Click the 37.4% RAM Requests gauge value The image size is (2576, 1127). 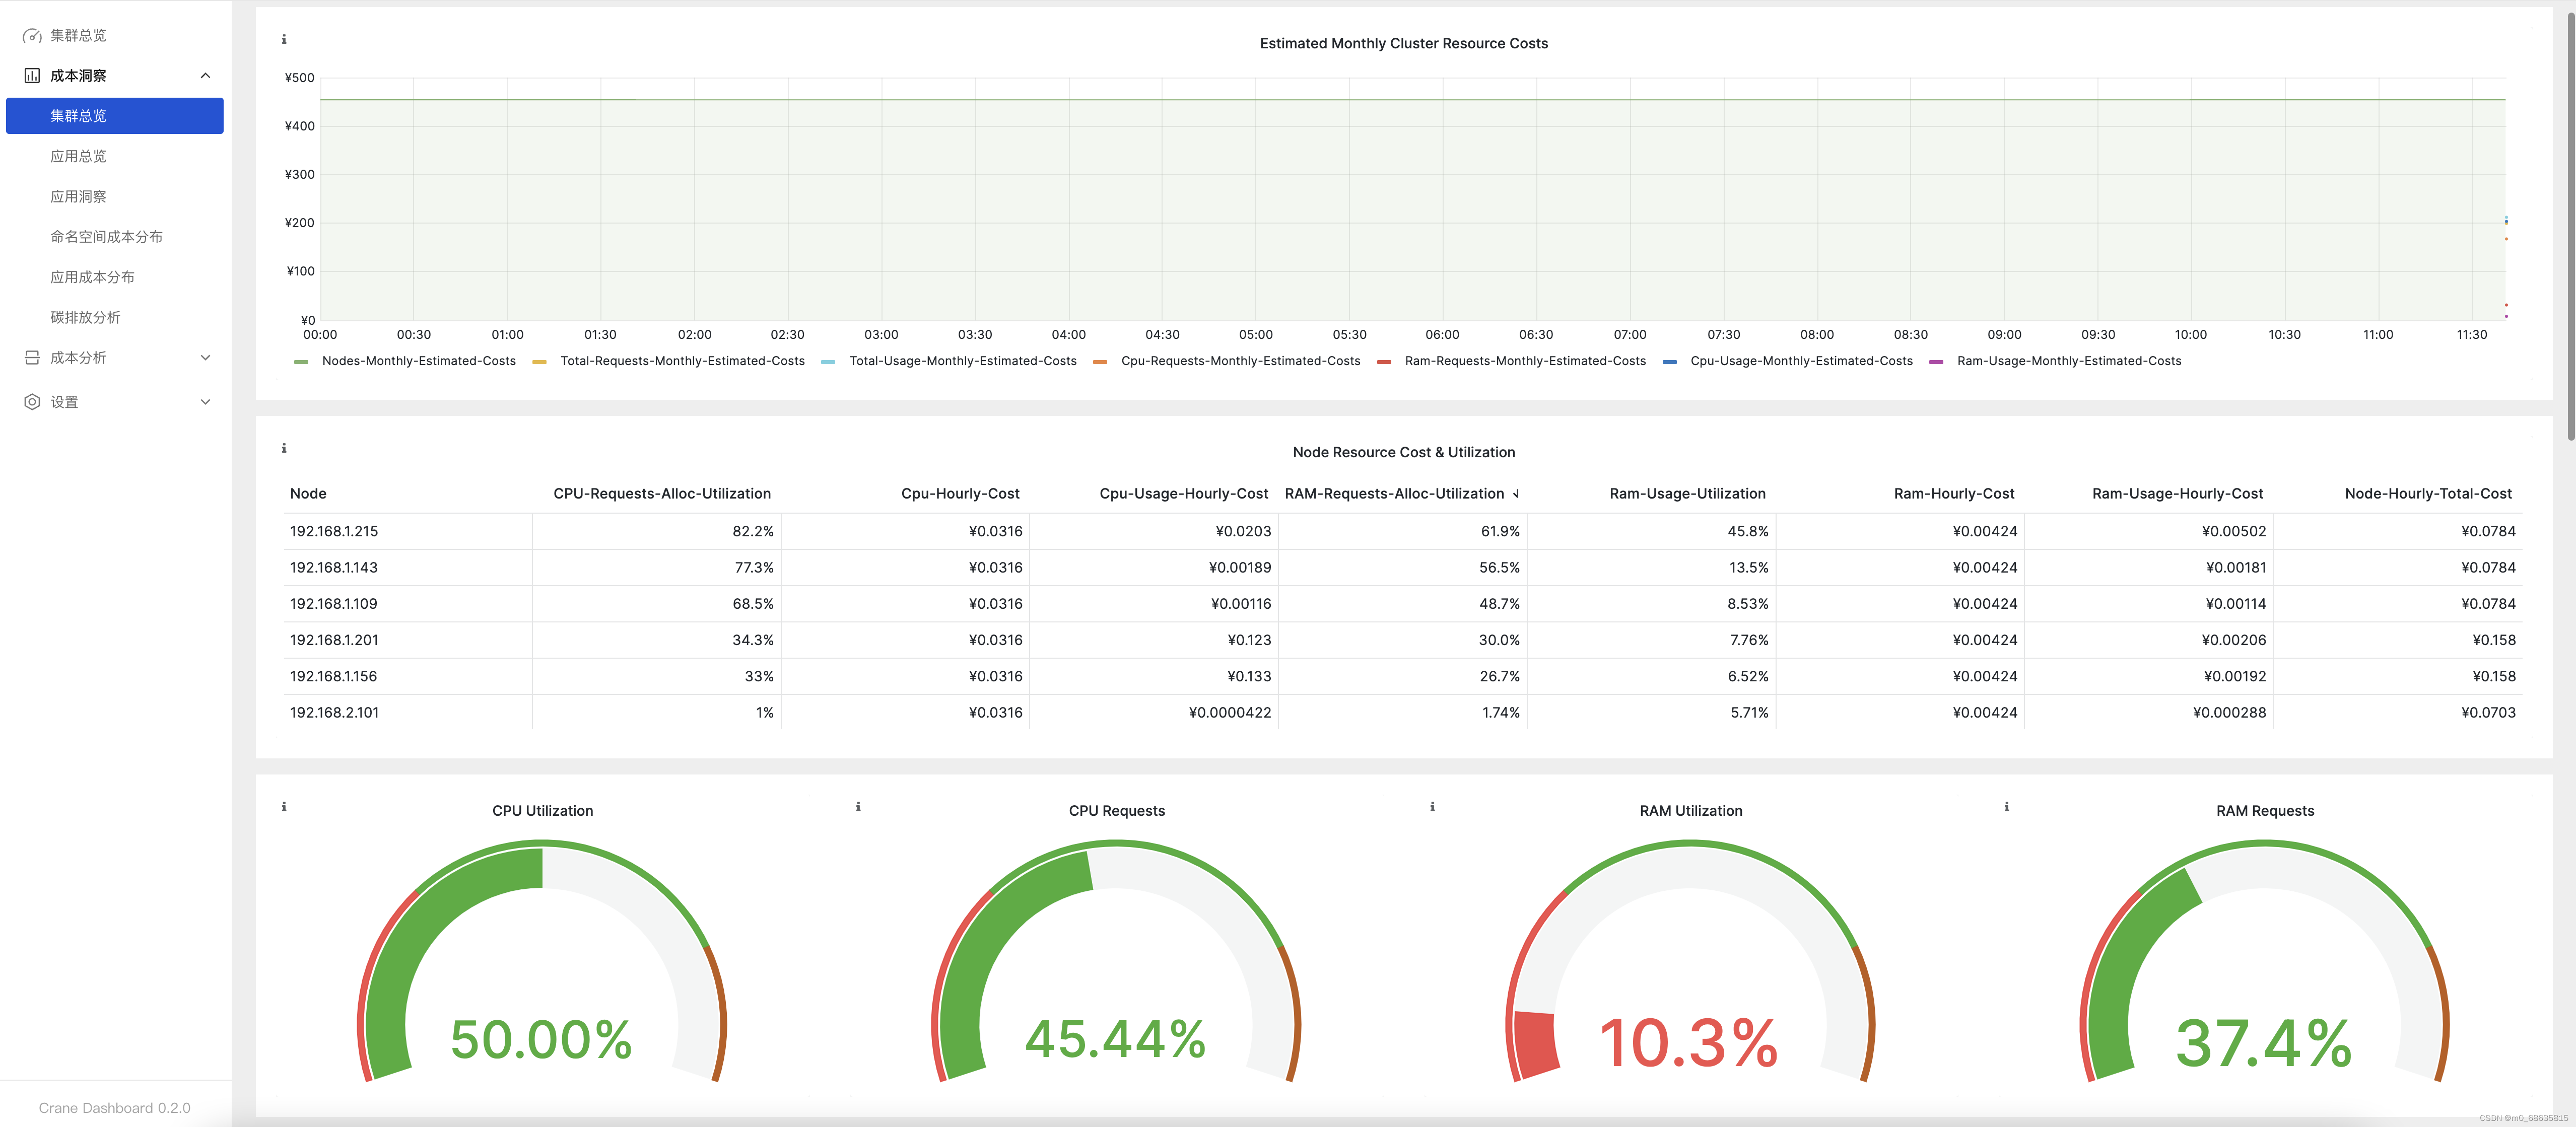click(2264, 1043)
